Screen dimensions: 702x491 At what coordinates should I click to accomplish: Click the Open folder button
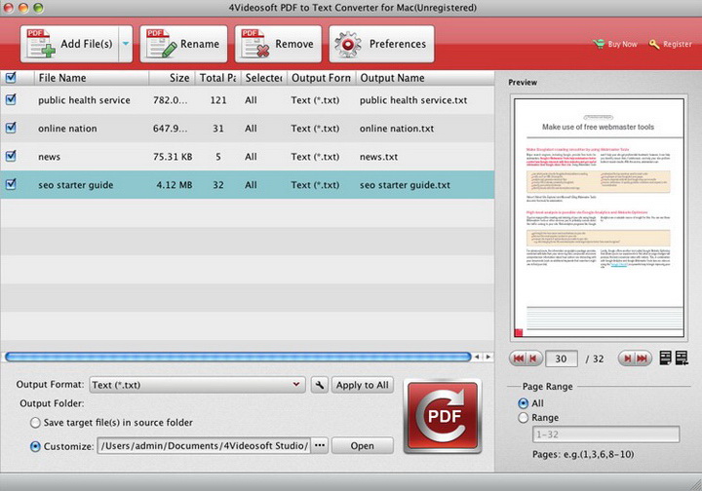point(362,446)
